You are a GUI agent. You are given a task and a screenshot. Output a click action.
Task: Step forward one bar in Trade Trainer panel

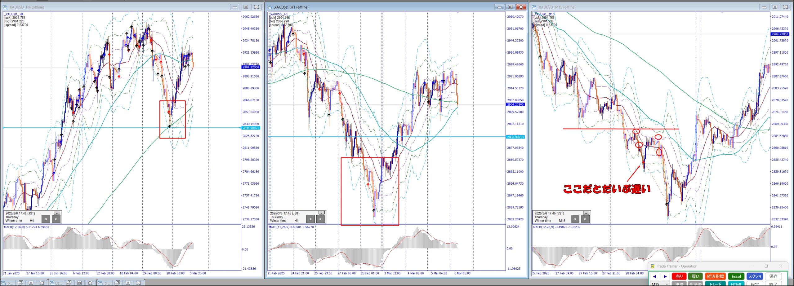point(665,276)
